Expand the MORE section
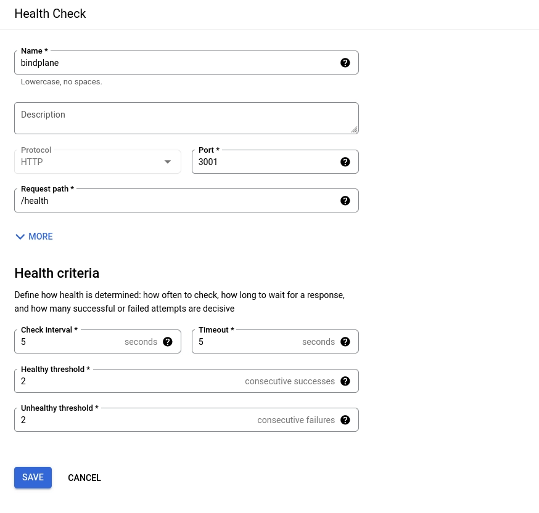 click(x=40, y=236)
